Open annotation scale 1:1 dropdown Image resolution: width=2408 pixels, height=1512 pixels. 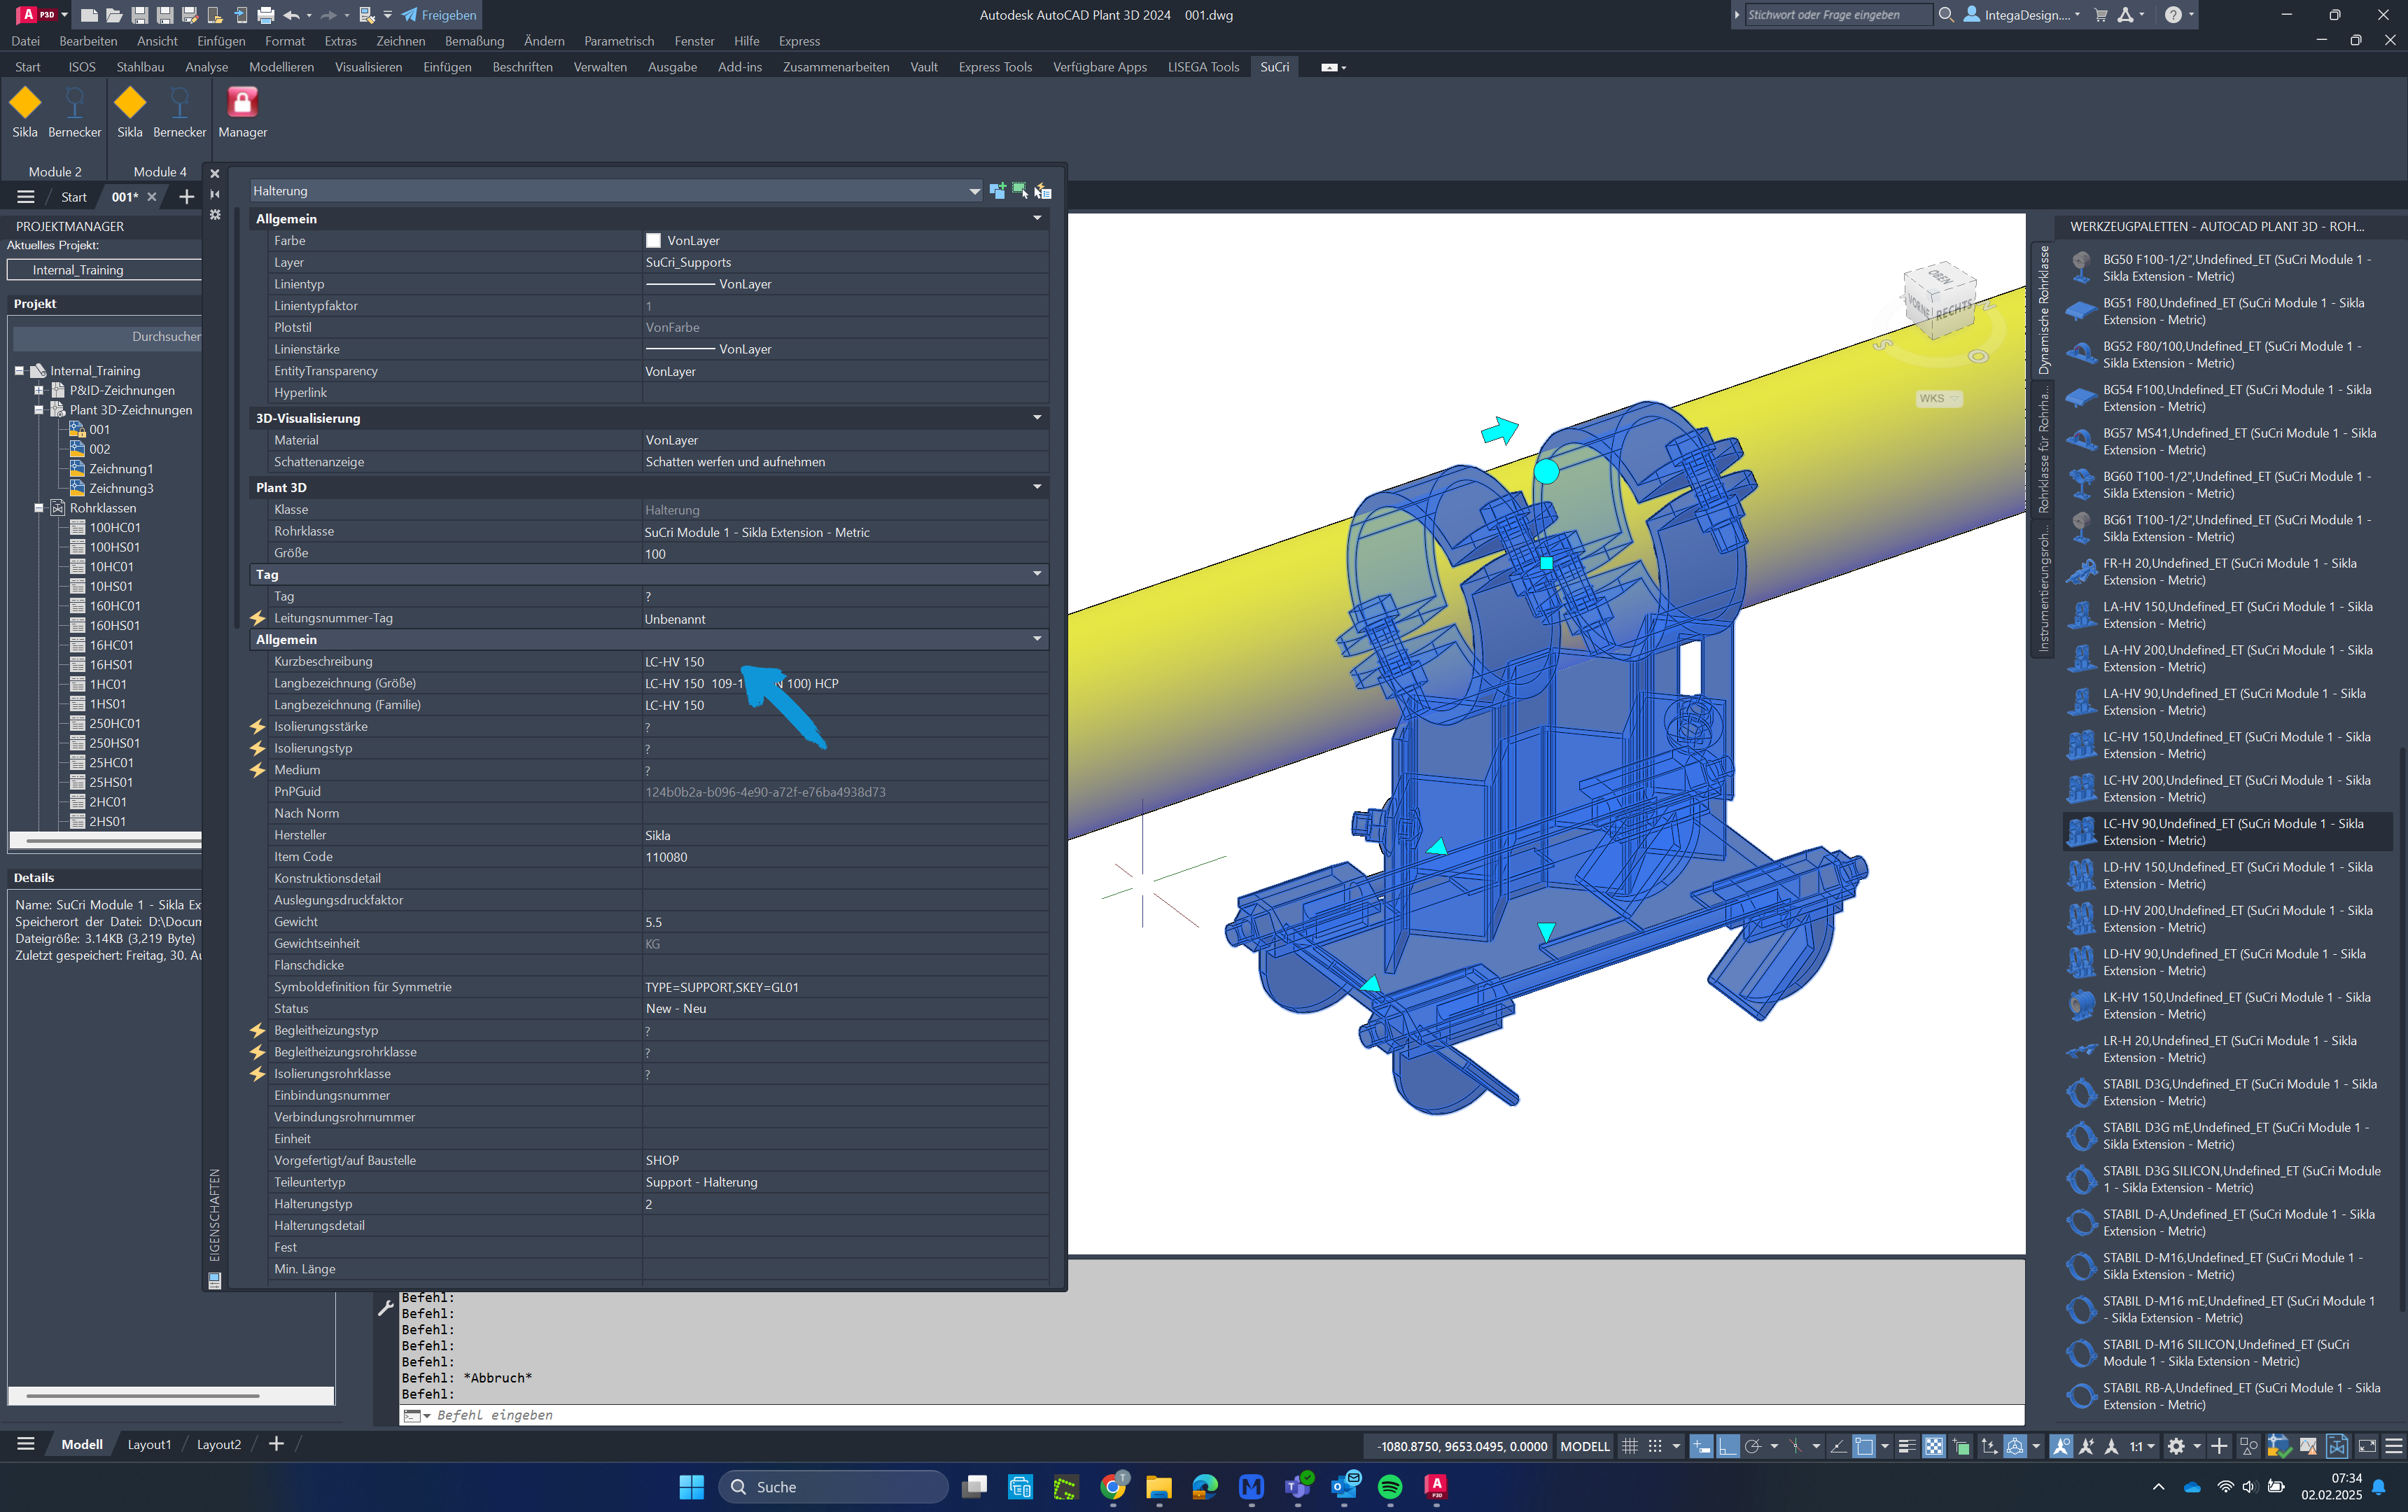click(2142, 1446)
